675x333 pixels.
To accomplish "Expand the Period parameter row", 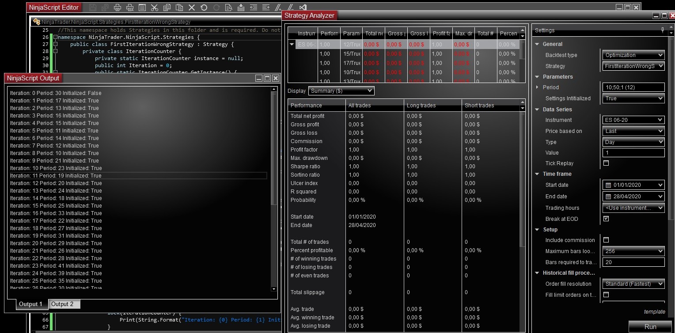I will 537,87.
